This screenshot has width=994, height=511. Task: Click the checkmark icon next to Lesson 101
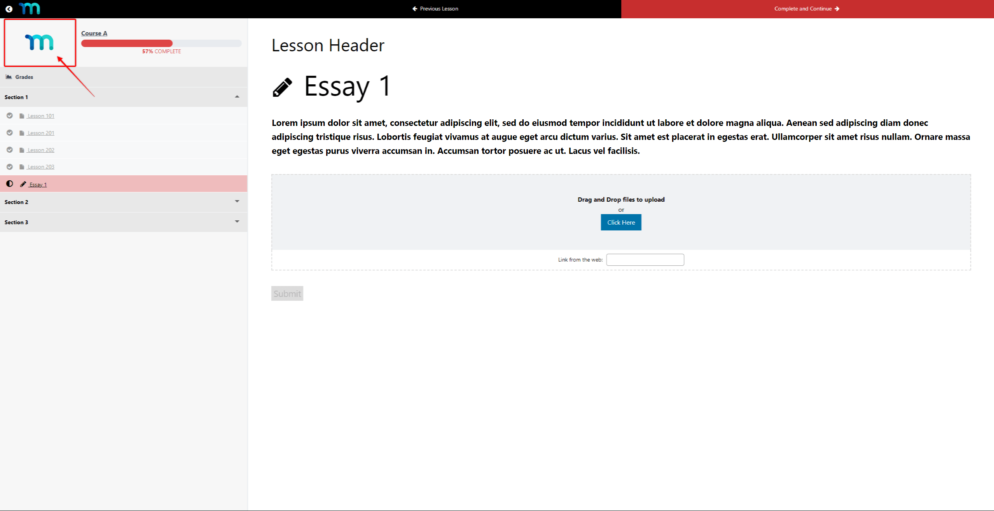[10, 115]
